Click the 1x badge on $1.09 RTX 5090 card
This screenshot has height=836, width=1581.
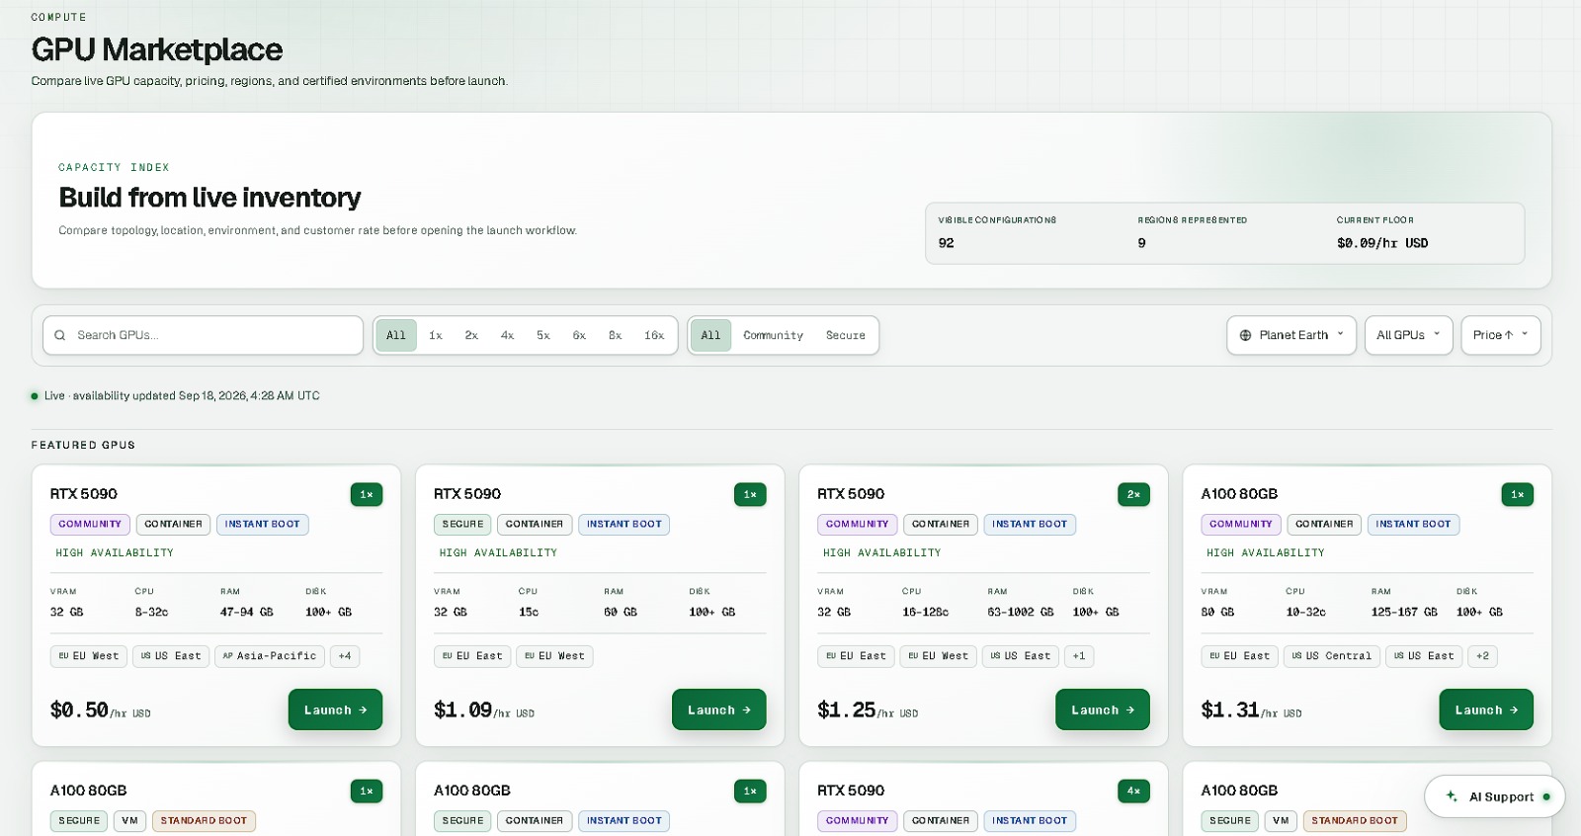750,494
